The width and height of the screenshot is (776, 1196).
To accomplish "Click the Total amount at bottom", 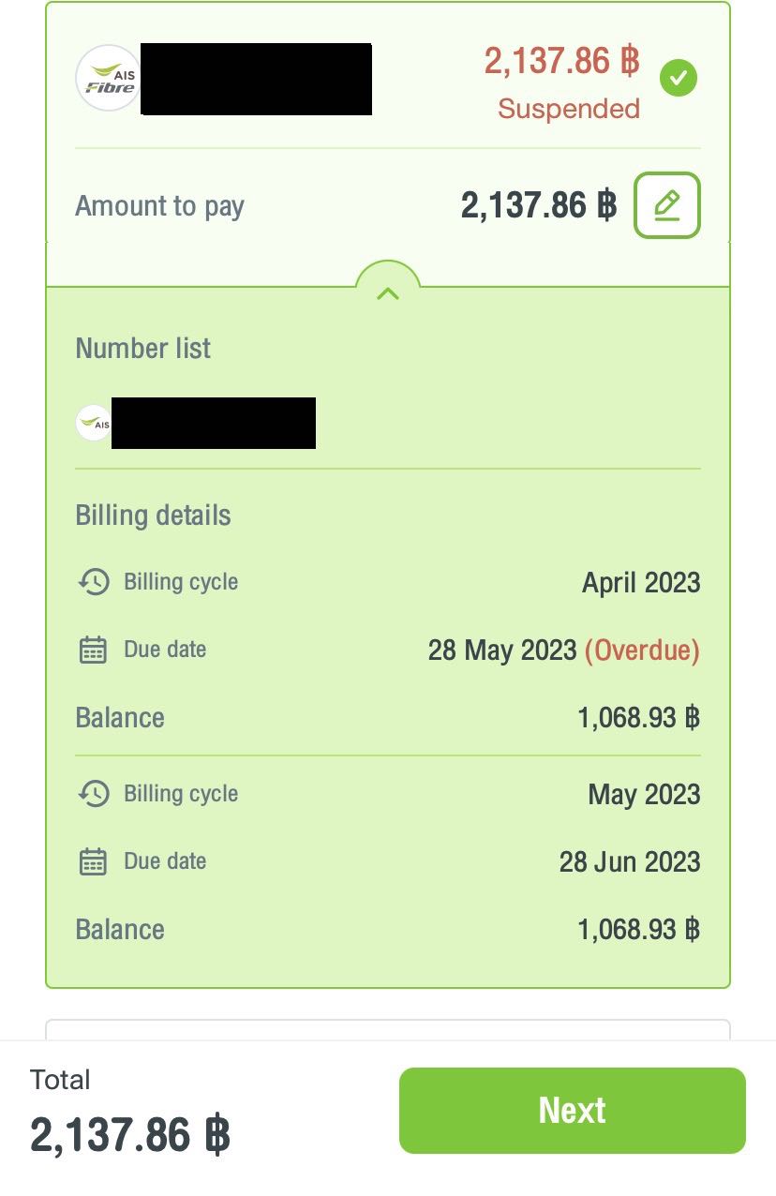I will (129, 1134).
